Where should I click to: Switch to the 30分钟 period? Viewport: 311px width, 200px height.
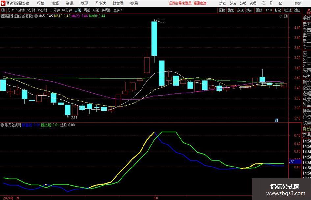pyautogui.click(x=55, y=10)
